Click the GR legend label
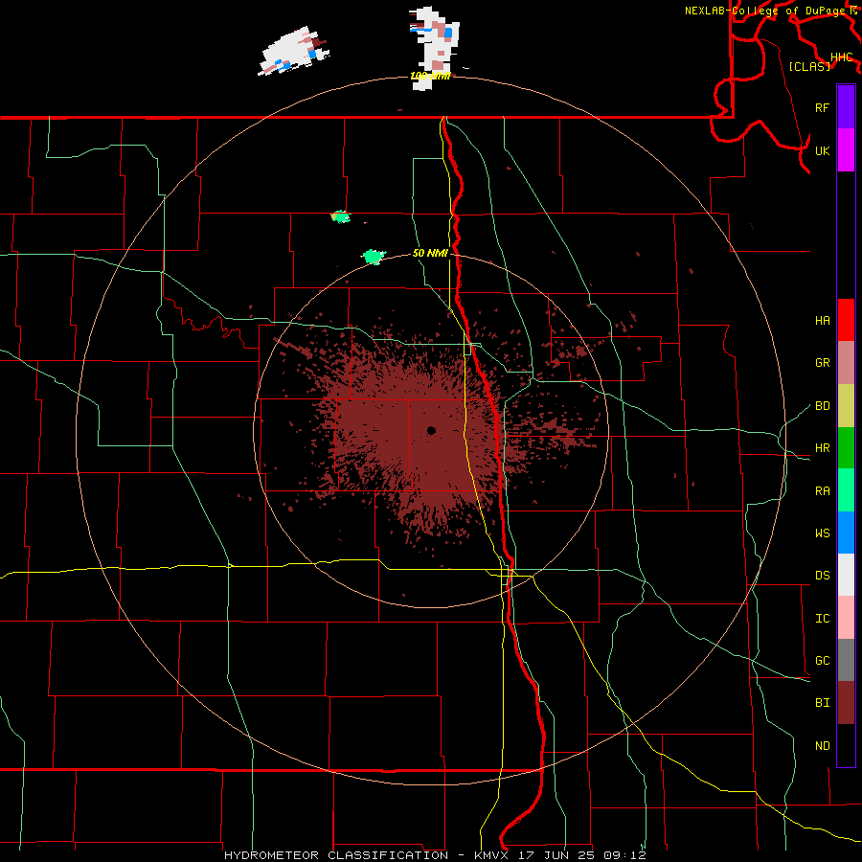The image size is (862, 862). coord(822,363)
